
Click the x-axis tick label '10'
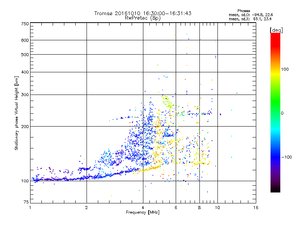point(217,208)
